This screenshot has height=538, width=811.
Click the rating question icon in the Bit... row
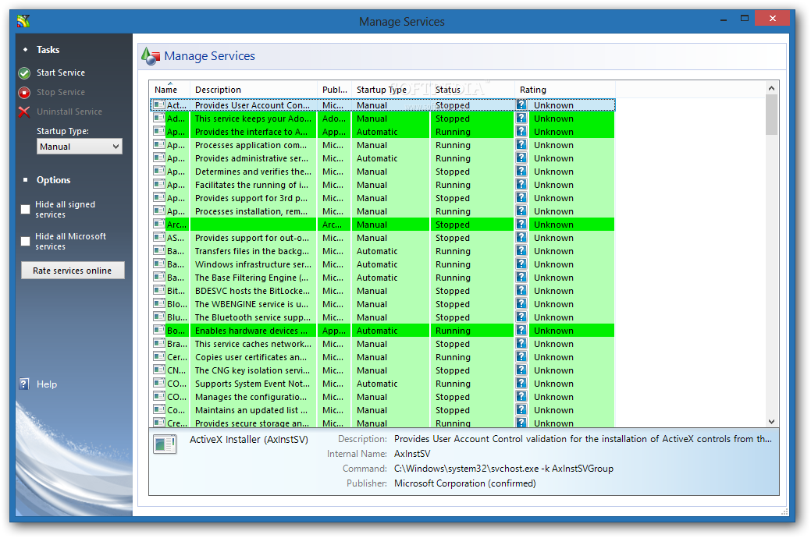pyautogui.click(x=522, y=291)
